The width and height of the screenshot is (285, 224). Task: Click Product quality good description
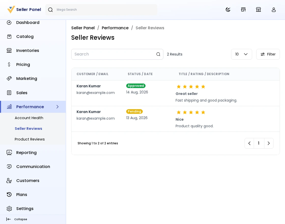[194, 126]
